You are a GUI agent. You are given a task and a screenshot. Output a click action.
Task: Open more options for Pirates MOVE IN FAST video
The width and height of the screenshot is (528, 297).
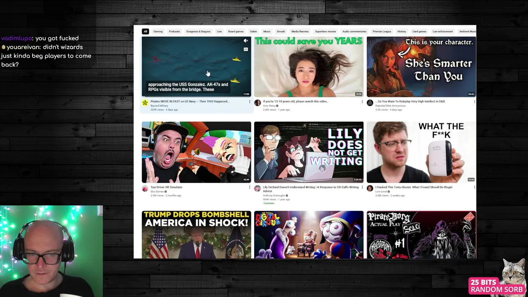pos(250,101)
